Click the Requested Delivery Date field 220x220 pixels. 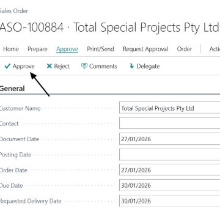[x=170, y=201]
